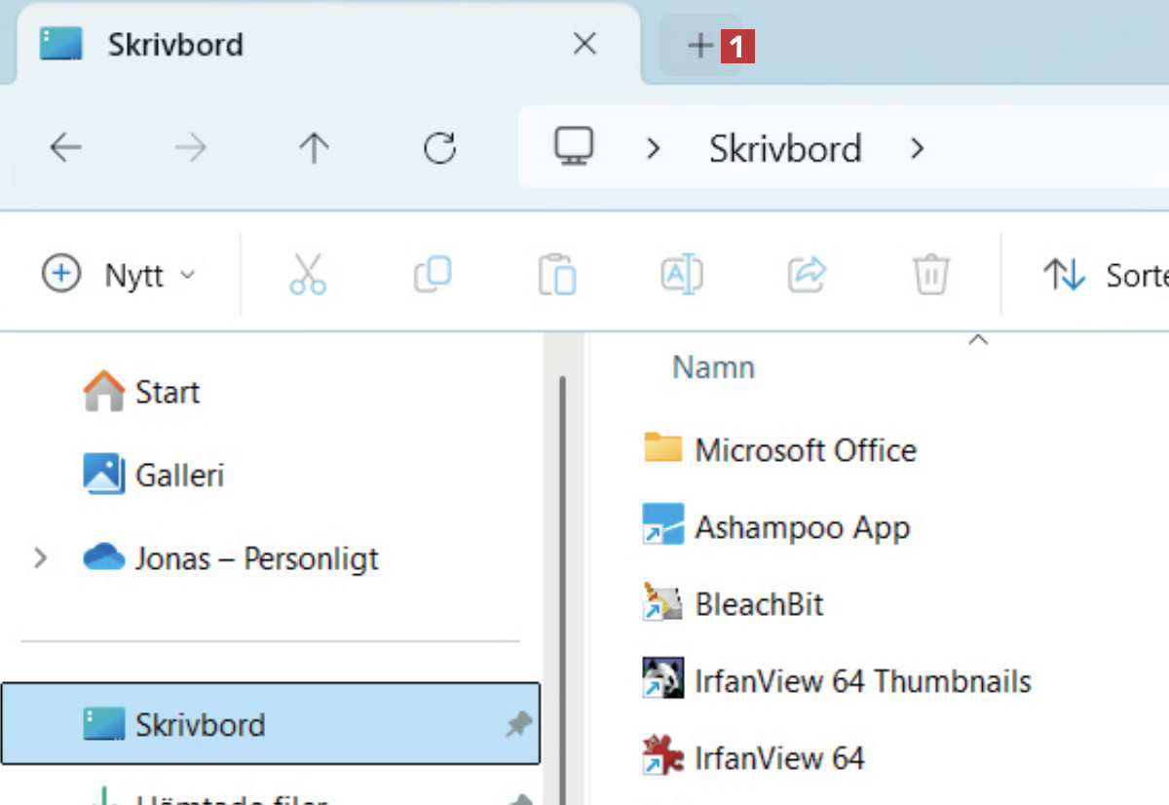The width and height of the screenshot is (1169, 805).
Task: Select the Ashampoo App shortcut
Action: (803, 527)
